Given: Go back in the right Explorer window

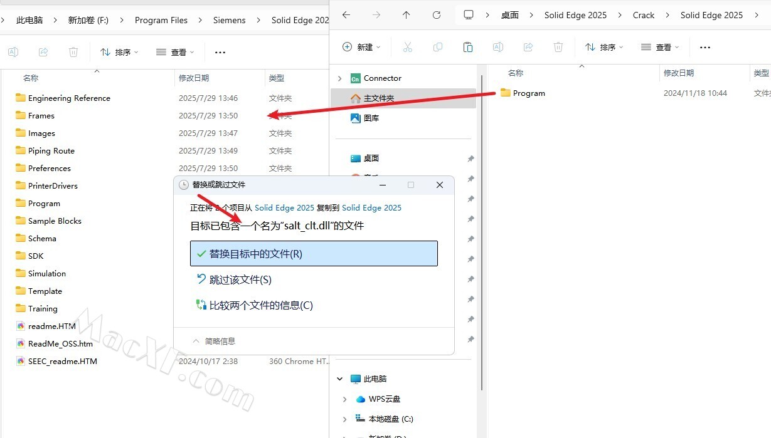Looking at the screenshot, I should click(x=346, y=15).
